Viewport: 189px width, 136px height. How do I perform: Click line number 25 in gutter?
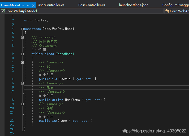12,133
